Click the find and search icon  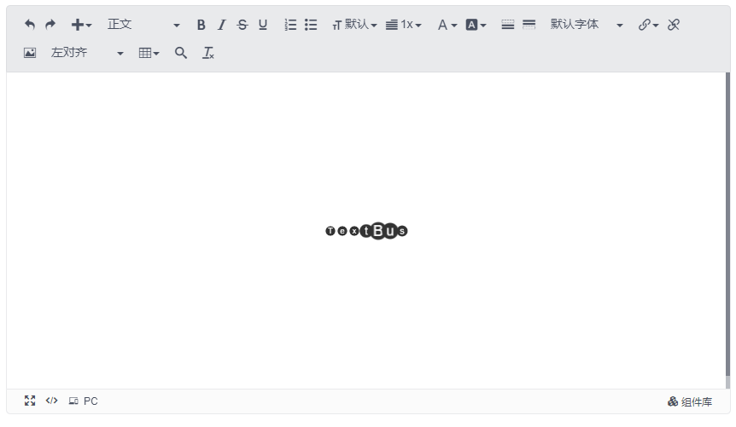coord(181,53)
